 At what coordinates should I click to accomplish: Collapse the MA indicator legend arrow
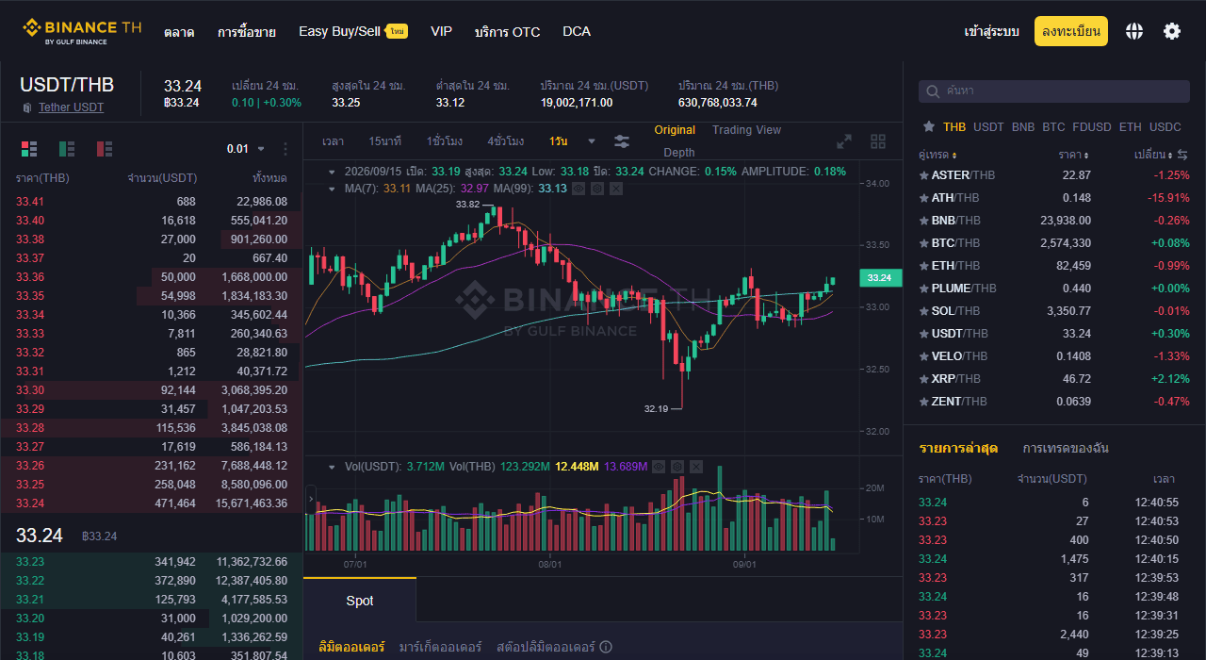(x=332, y=189)
